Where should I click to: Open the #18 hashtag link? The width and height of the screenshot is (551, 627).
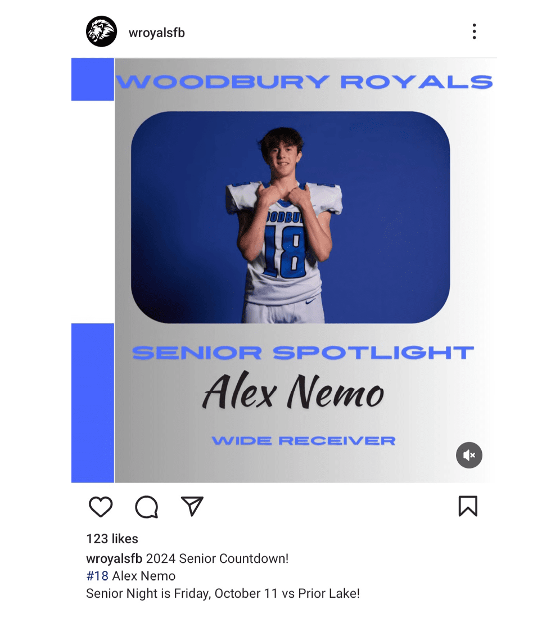pos(97,576)
